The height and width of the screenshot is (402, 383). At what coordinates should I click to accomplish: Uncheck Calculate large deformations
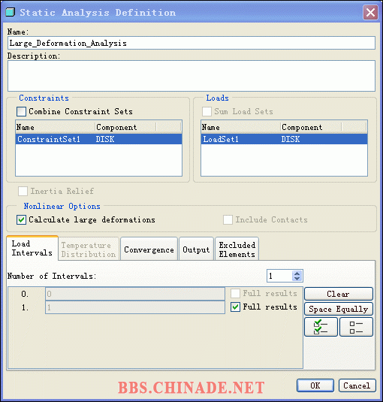coord(22,219)
